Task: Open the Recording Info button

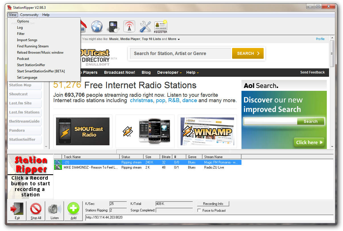Action: click(x=213, y=204)
